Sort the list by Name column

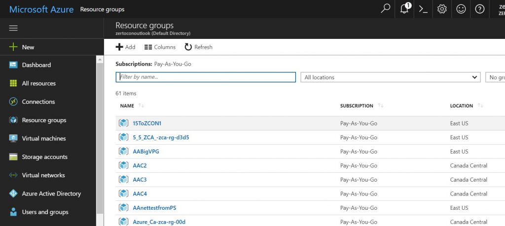pyautogui.click(x=127, y=106)
